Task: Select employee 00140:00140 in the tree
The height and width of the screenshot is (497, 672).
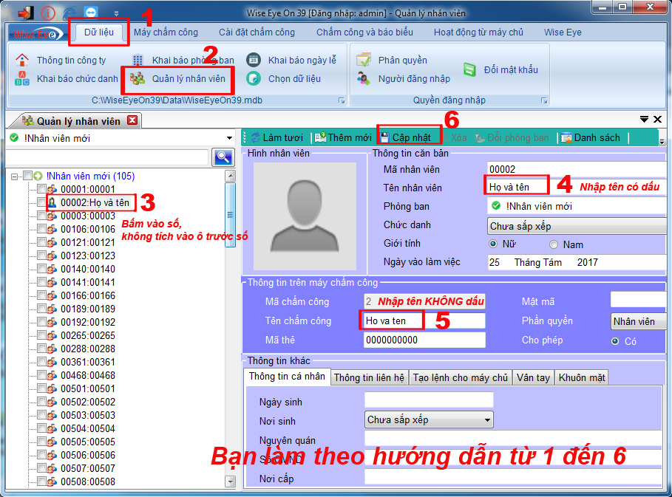Action: click(88, 269)
